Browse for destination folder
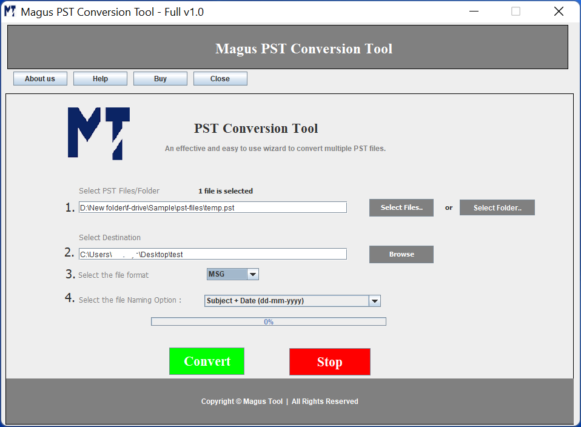Viewport: 581px width, 427px height. coord(401,254)
